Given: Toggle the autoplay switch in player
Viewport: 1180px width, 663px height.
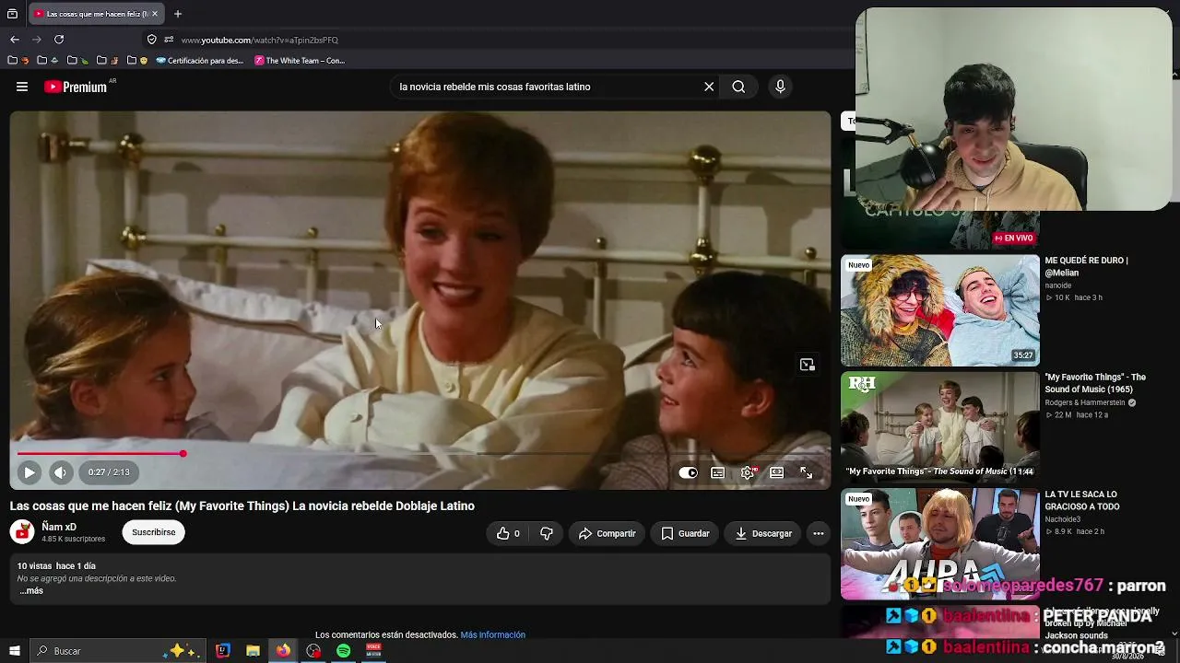Looking at the screenshot, I should pos(688,472).
